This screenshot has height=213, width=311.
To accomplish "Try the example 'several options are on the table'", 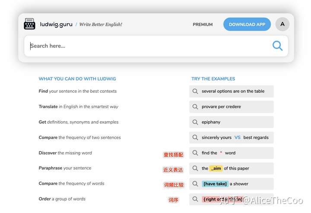I will pos(231,91).
